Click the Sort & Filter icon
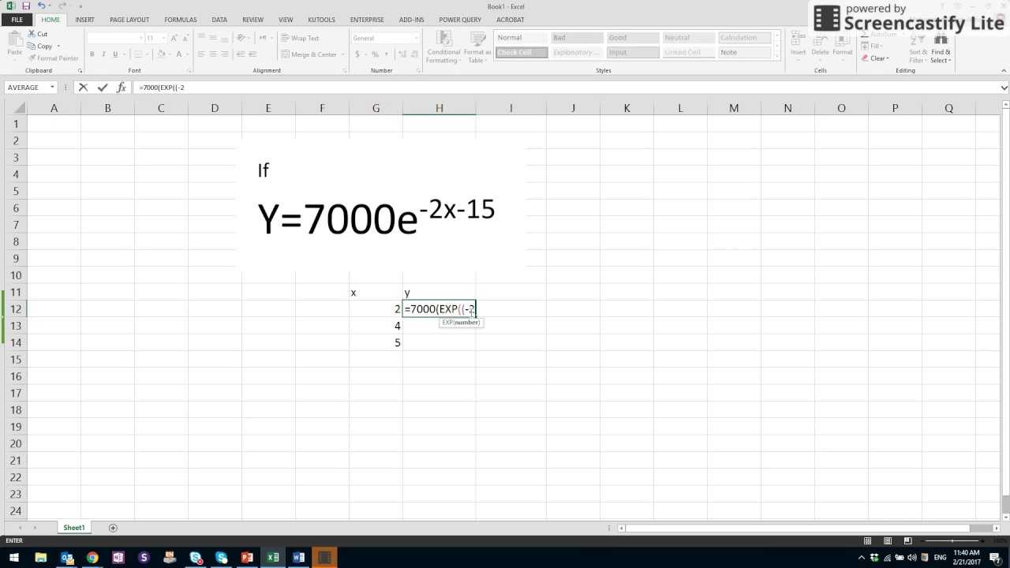This screenshot has width=1010, height=568. click(x=918, y=39)
